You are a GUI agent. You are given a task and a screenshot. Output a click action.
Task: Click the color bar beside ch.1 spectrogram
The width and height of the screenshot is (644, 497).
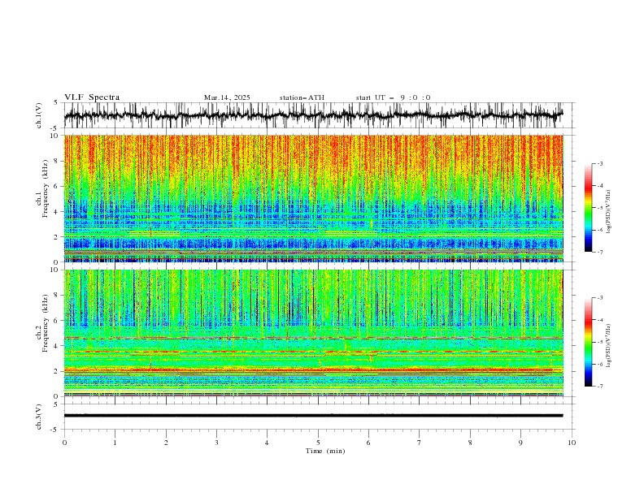tap(588, 208)
